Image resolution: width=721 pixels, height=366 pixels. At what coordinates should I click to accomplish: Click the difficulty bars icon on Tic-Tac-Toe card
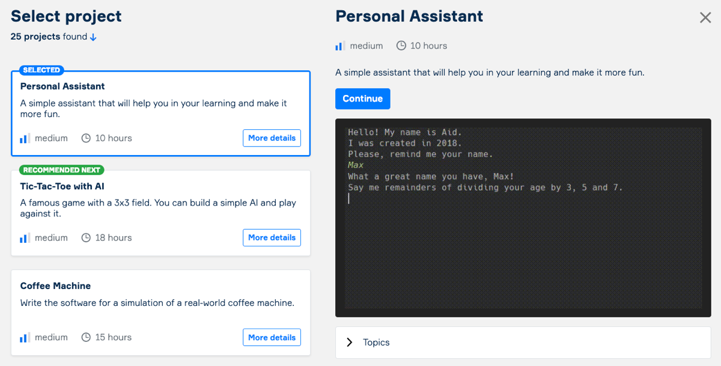pos(25,238)
